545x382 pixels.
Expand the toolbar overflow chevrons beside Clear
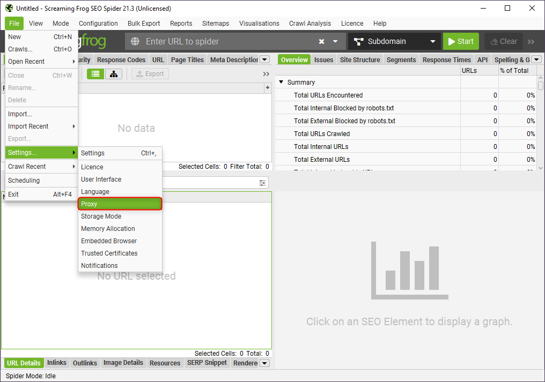[x=531, y=42]
